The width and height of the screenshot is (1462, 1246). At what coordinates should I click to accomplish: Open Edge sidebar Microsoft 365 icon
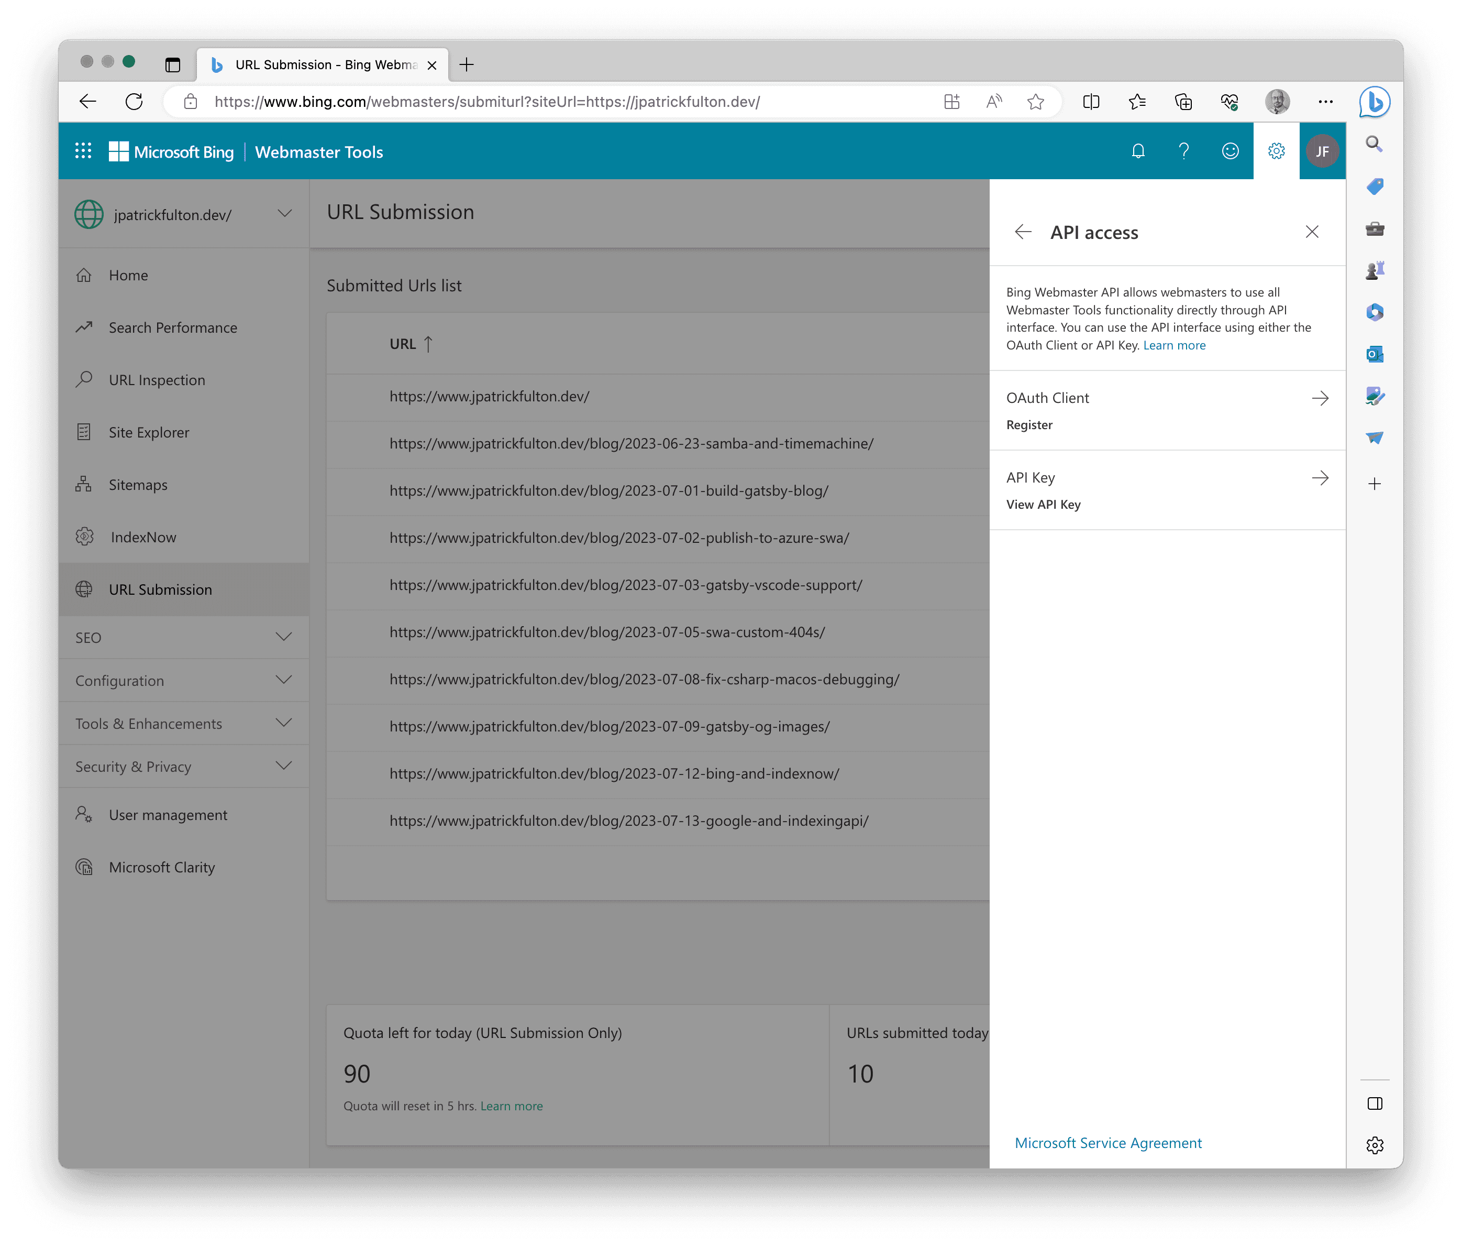coord(1375,312)
